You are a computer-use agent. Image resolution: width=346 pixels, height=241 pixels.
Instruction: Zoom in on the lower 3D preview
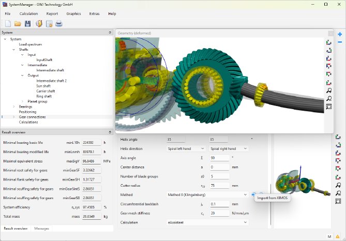(x=338, y=185)
